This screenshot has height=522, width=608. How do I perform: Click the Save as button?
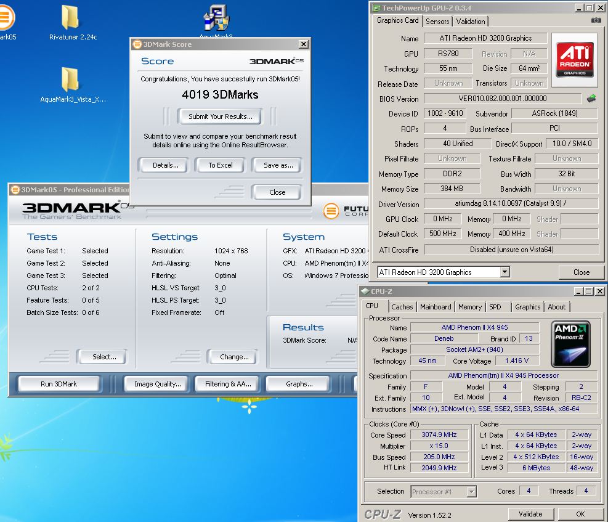click(x=278, y=165)
